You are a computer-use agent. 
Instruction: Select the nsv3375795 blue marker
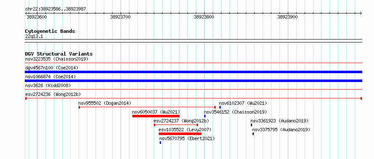pyautogui.click(x=253, y=134)
